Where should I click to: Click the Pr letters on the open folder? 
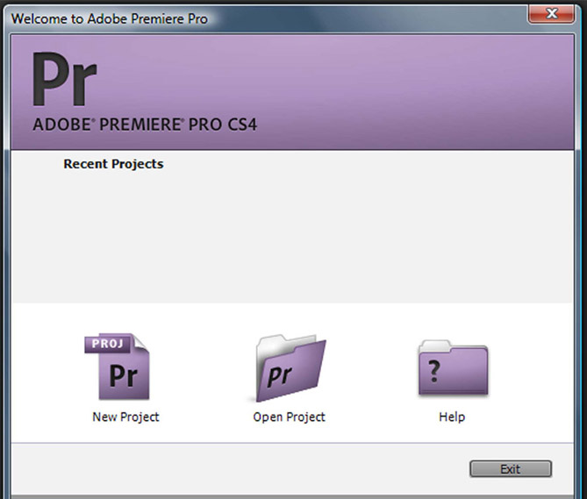279,377
